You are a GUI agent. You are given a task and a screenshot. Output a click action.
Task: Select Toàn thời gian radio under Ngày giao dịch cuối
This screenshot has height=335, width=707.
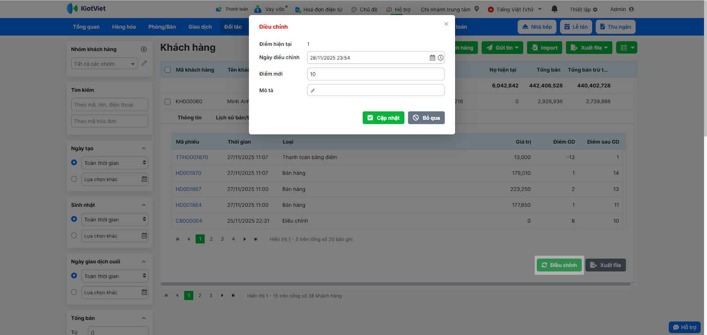(x=74, y=275)
